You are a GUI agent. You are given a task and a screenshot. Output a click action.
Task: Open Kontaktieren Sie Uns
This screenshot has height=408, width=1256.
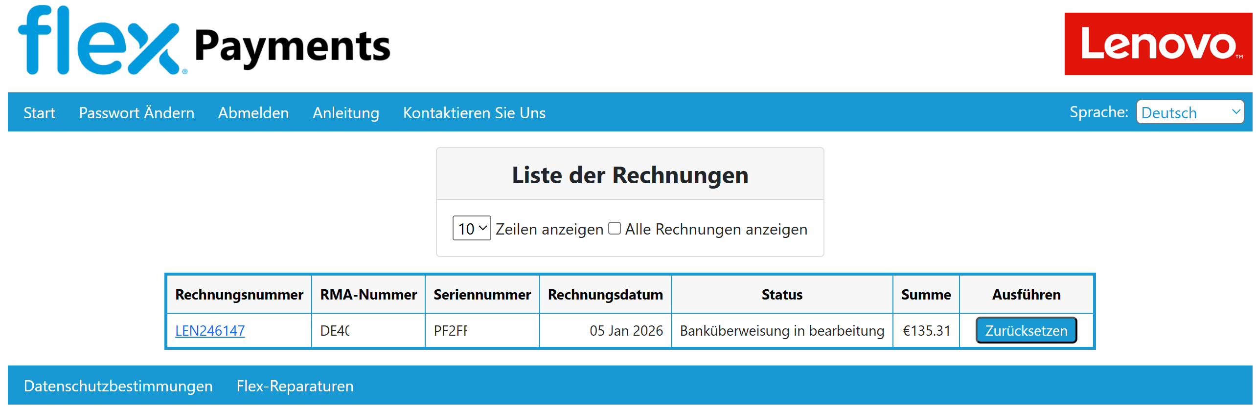point(474,113)
